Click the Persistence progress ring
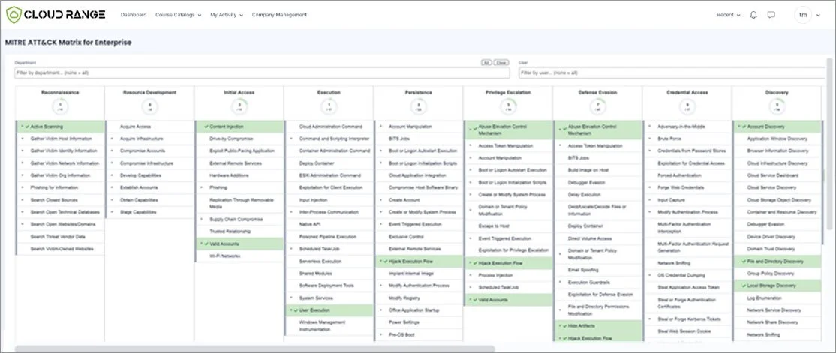Image resolution: width=836 pixels, height=353 pixels. tap(419, 107)
